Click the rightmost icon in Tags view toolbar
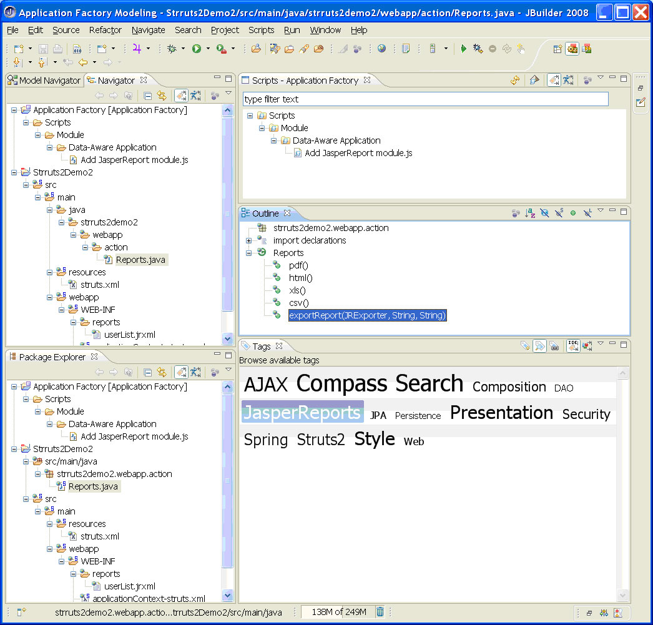The width and height of the screenshot is (653, 625). [587, 346]
